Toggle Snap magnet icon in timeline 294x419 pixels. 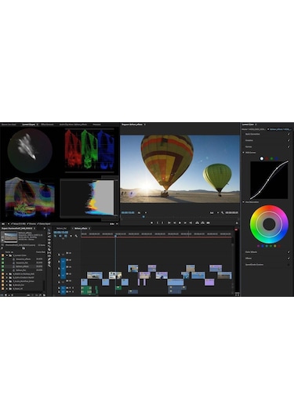click(60, 237)
